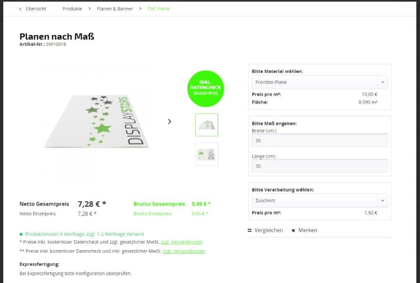Click the material dropdown arrow
The width and height of the screenshot is (420, 283).
(383, 82)
